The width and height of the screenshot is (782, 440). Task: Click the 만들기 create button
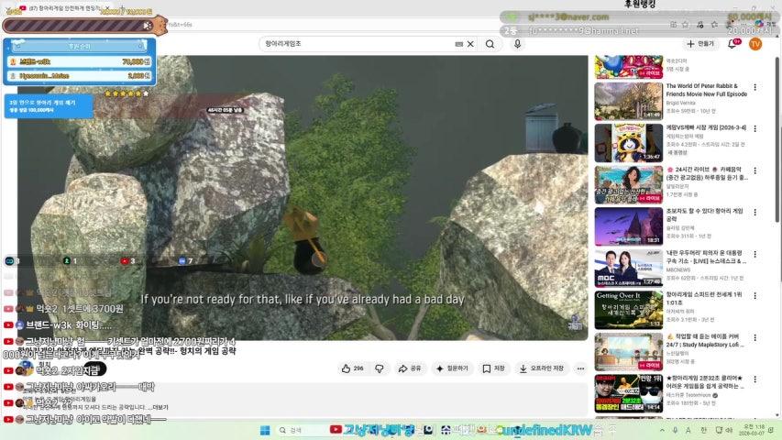[700, 44]
